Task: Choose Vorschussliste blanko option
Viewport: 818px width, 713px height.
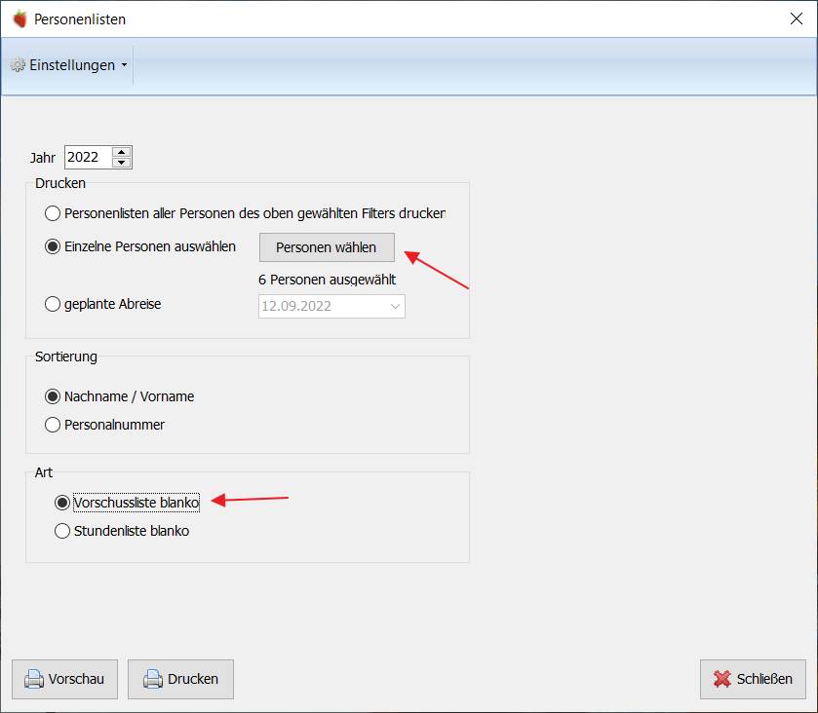Action: click(x=62, y=503)
